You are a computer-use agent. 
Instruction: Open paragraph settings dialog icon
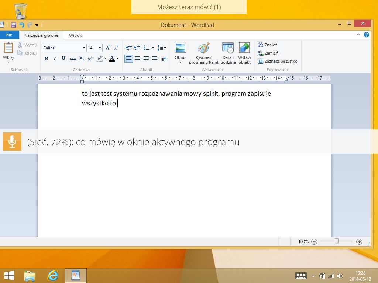click(164, 59)
